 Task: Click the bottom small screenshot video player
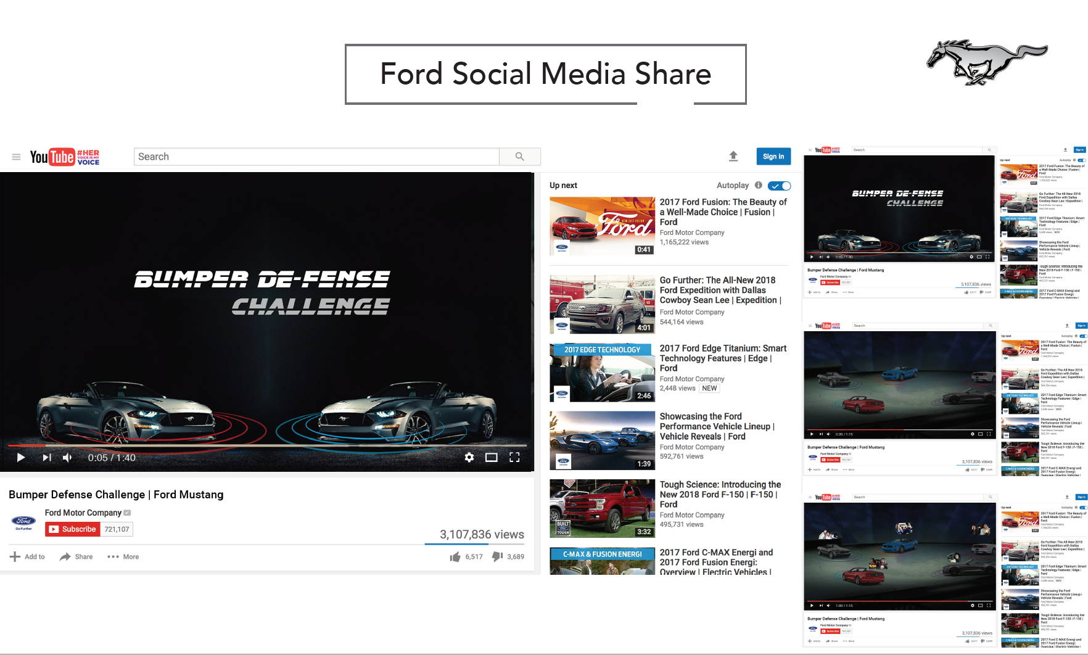tap(899, 556)
